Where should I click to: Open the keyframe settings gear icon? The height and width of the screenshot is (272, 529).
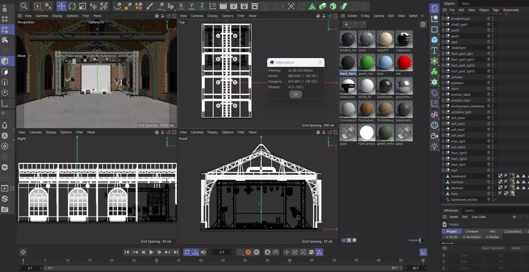point(256,252)
